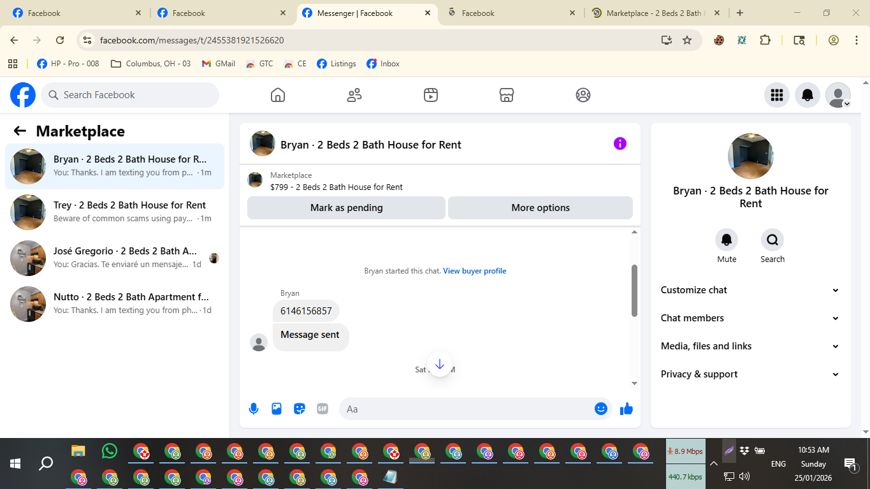Select Bryan's conversation in the list
Image resolution: width=870 pixels, height=489 pixels.
115,166
